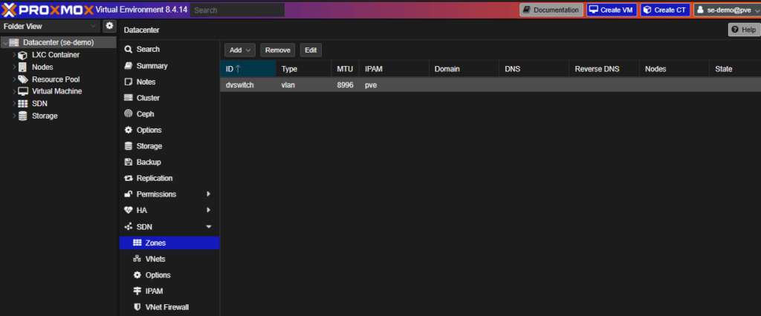Open the se-demo@pve user menu
The width and height of the screenshot is (761, 316).
[x=727, y=10]
